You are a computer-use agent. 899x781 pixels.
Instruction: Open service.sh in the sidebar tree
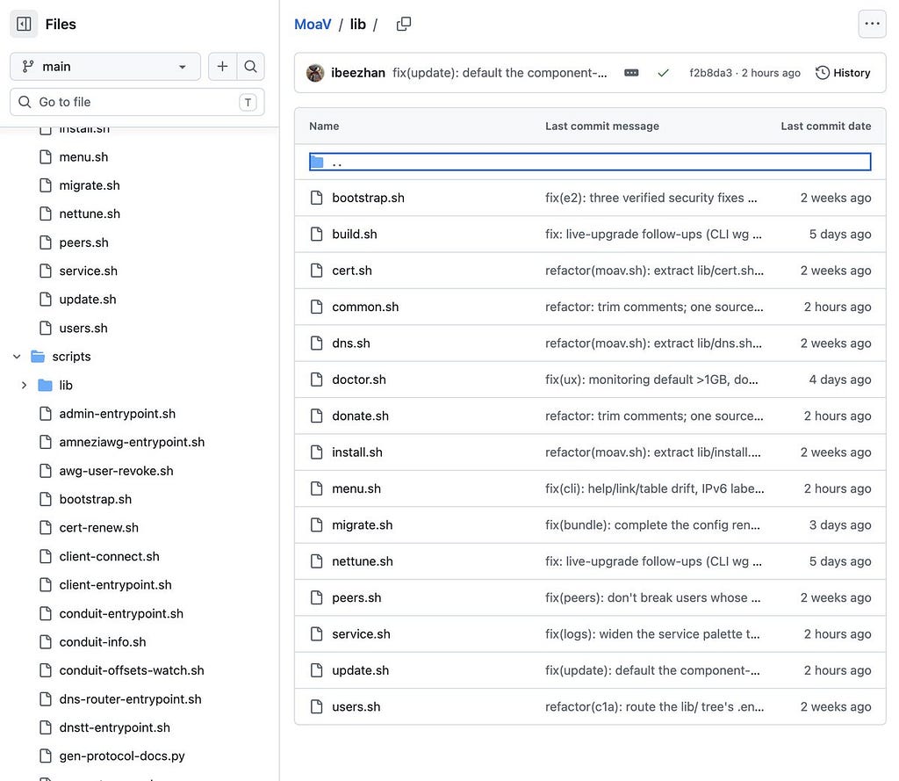pyautogui.click(x=88, y=271)
